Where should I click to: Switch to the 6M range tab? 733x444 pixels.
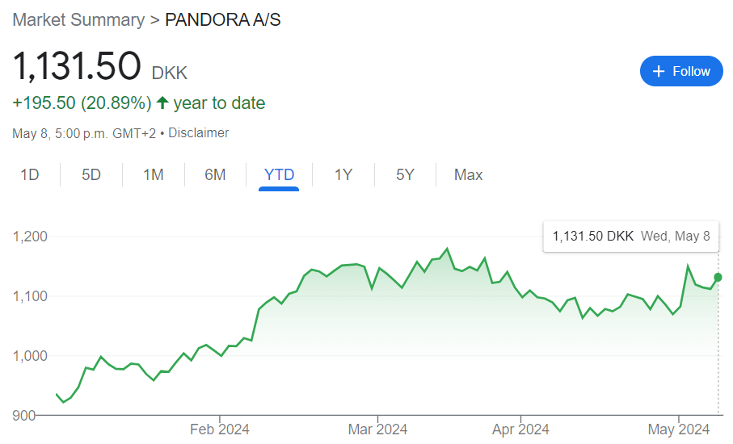click(x=215, y=174)
